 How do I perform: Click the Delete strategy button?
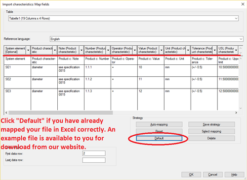(x=211, y=138)
